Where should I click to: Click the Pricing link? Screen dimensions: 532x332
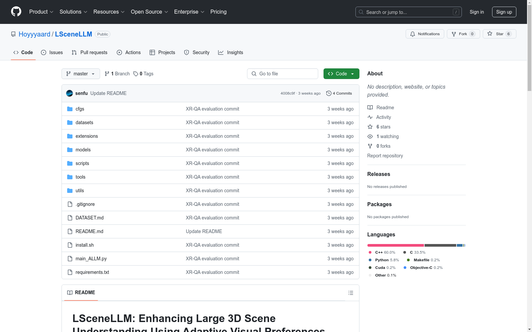tap(218, 12)
